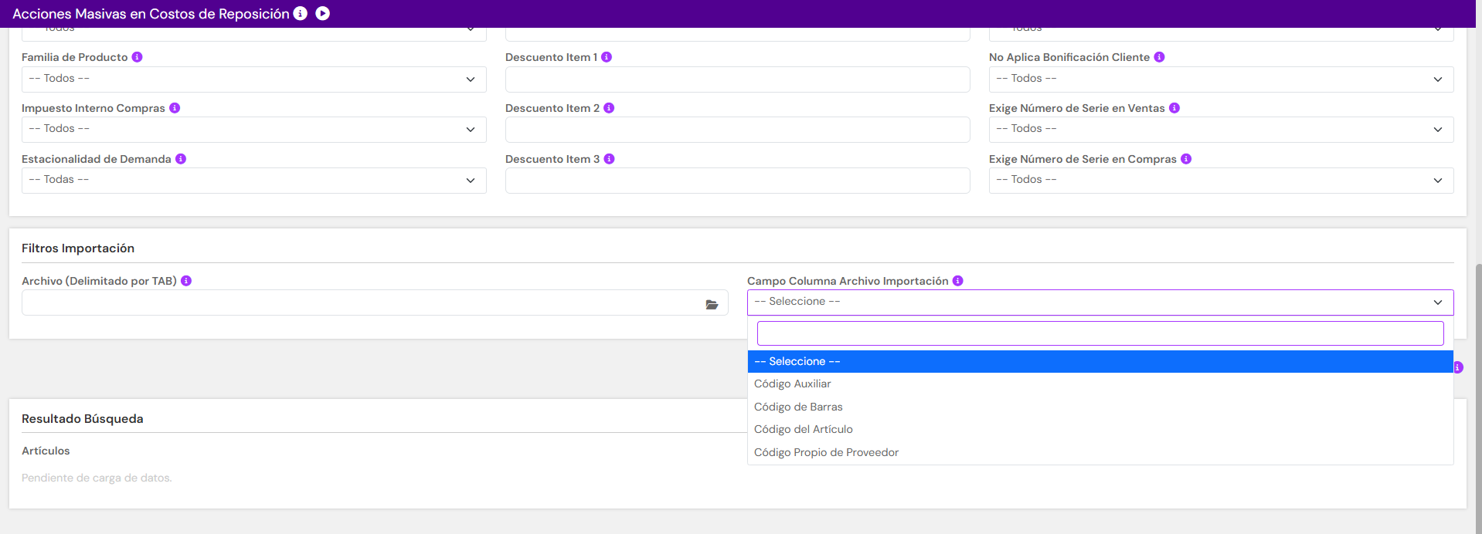Show info for Archivo (Delimitado por TAB)

pos(186,281)
